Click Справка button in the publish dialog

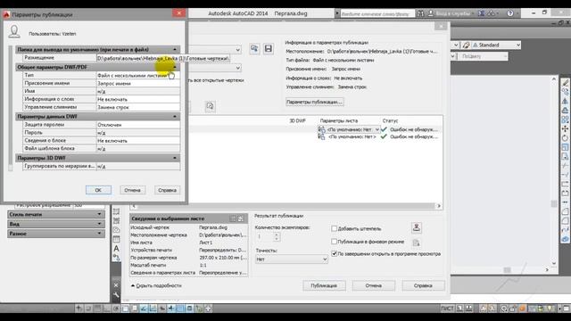(x=423, y=285)
